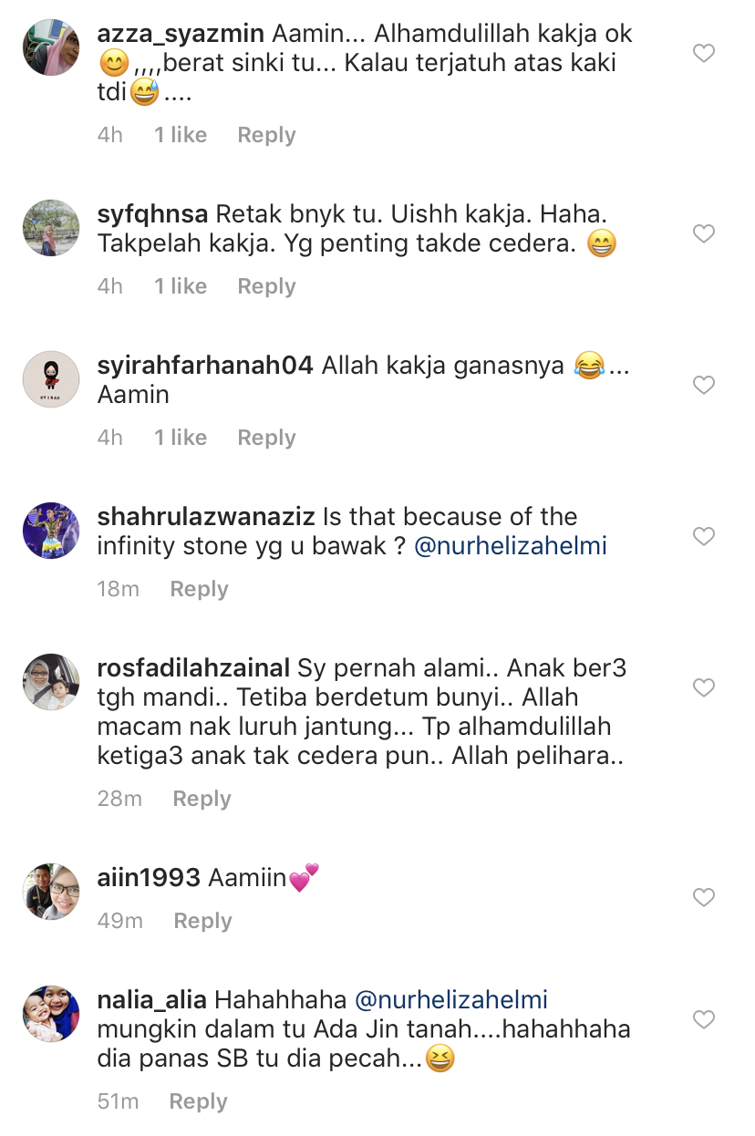755x1136 pixels.
Task: Open azza_syazmin's profile picture
Action: pos(51,47)
